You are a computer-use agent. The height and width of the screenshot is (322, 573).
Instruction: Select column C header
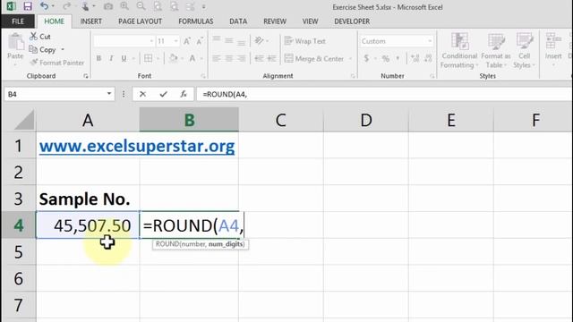280,120
